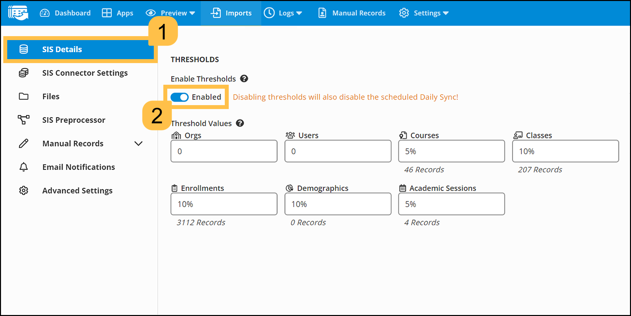Click the SIS Preprocessor icon in the sidebar
Image resolution: width=631 pixels, height=316 pixels.
click(24, 120)
